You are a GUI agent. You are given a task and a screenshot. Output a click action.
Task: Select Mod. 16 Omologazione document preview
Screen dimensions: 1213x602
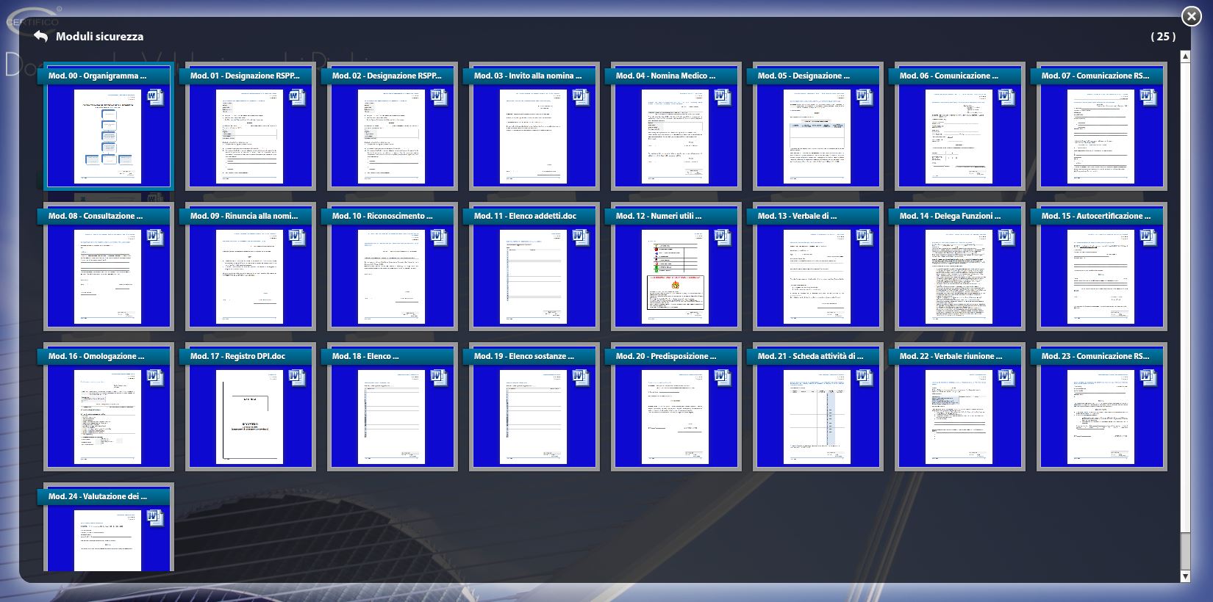(107, 417)
